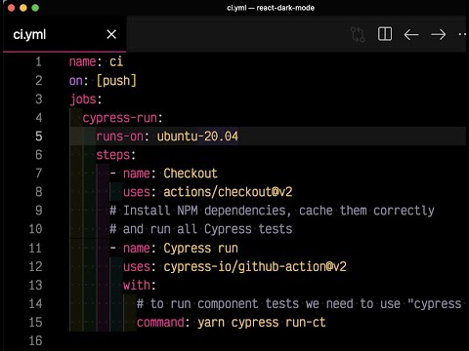The height and width of the screenshot is (351, 469).
Task: Click line number 16 in gutter
Action: pyautogui.click(x=35, y=341)
